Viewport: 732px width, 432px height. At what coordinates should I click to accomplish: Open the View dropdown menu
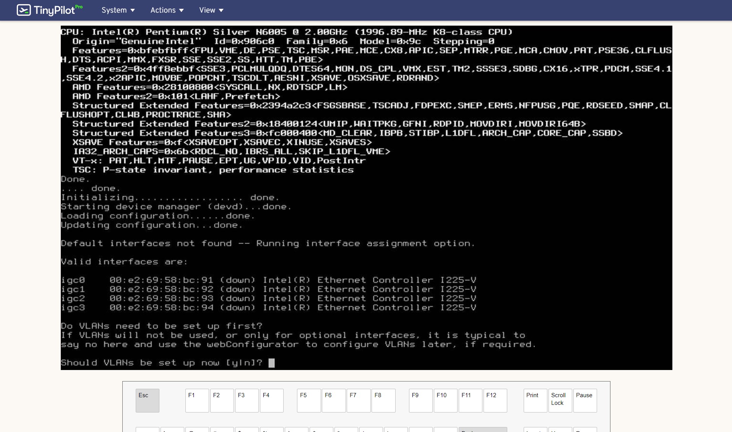coord(211,10)
